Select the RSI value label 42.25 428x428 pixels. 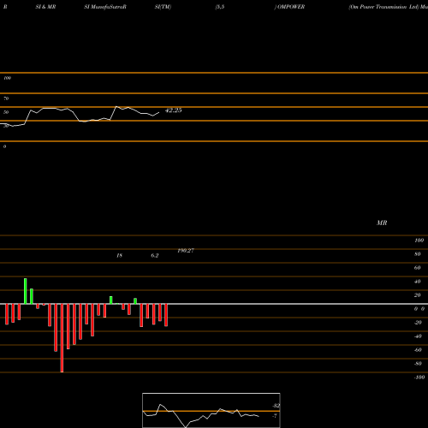174,110
